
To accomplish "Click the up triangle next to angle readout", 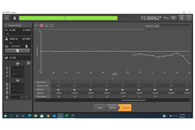I will (168, 18).
